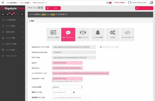Click the Webhook Verify Token field
Screen dimensions: 155x101
coord(74,52)
